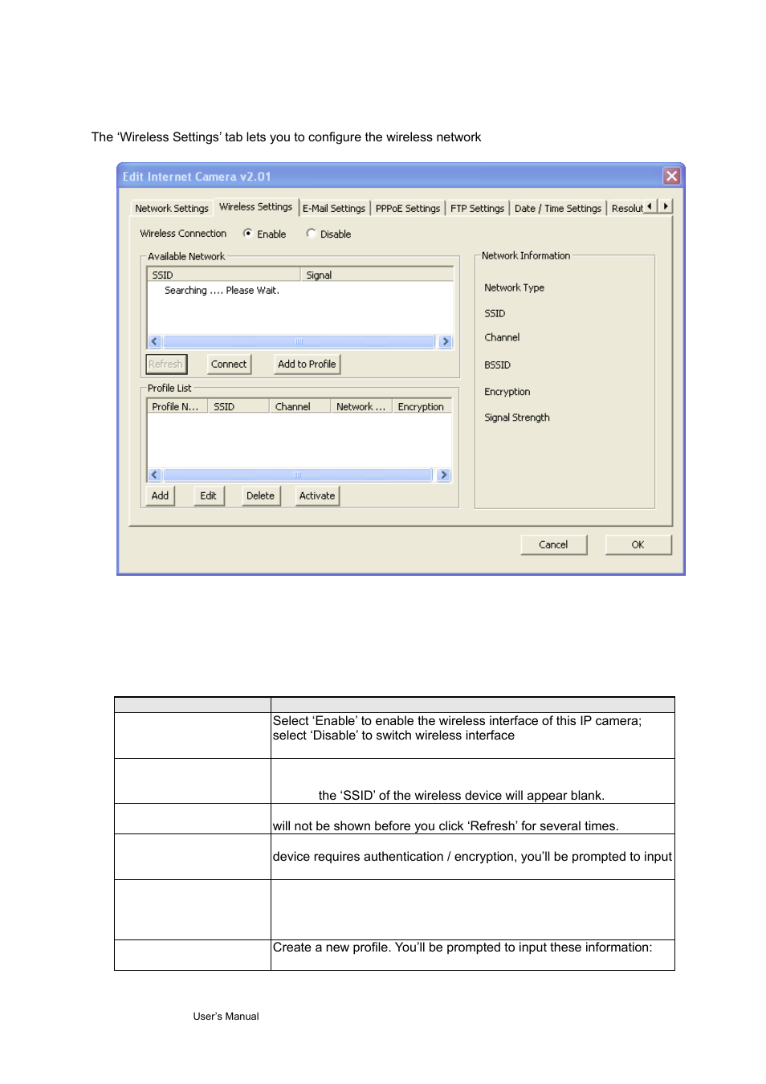Click the 'Signal Strength' label

pyautogui.click(x=517, y=418)
